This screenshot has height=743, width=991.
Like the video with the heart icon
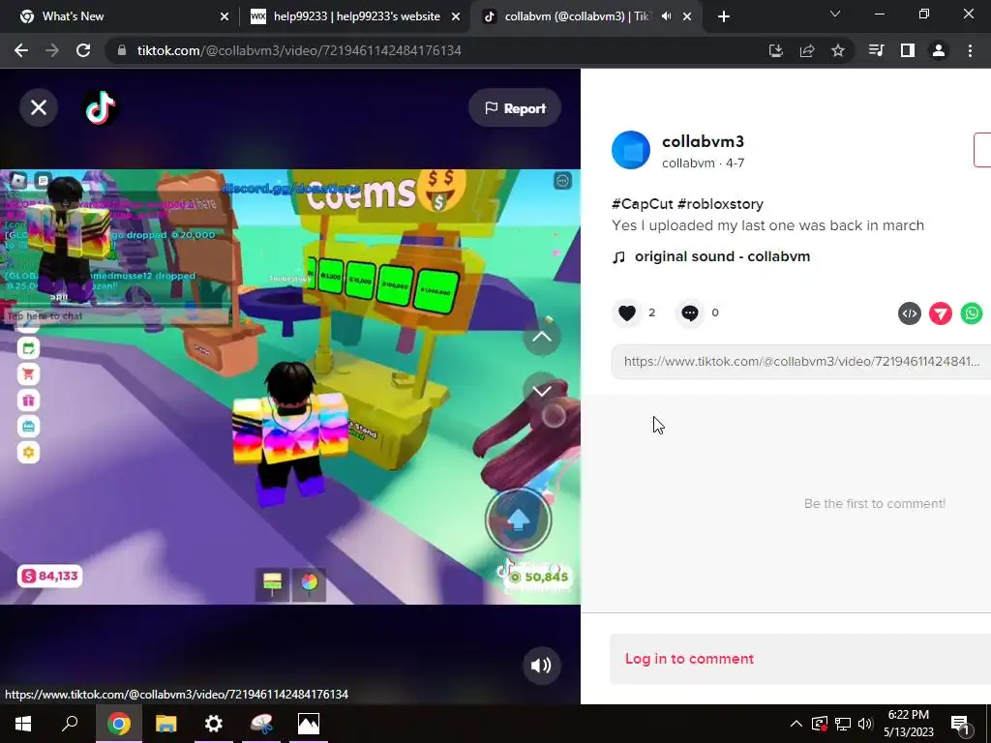(x=626, y=312)
